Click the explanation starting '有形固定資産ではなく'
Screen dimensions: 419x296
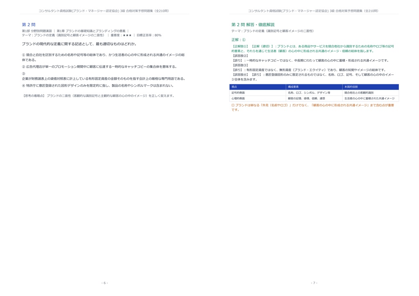pyautogui.click(x=316, y=70)
